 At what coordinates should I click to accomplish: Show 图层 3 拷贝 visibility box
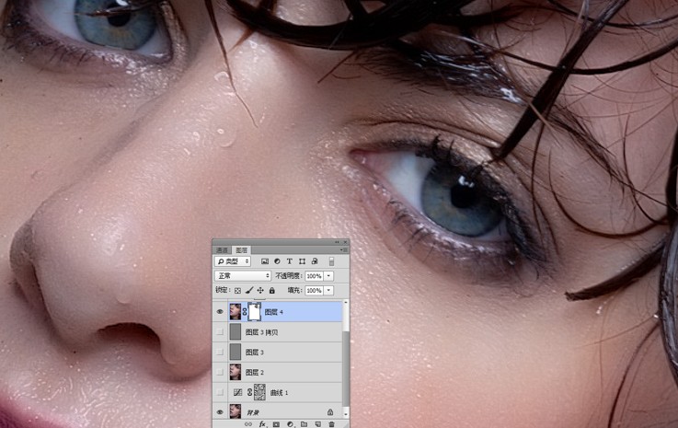pyautogui.click(x=220, y=332)
